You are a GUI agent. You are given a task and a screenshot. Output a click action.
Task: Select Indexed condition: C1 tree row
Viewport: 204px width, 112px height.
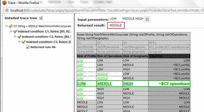click(x=44, y=31)
